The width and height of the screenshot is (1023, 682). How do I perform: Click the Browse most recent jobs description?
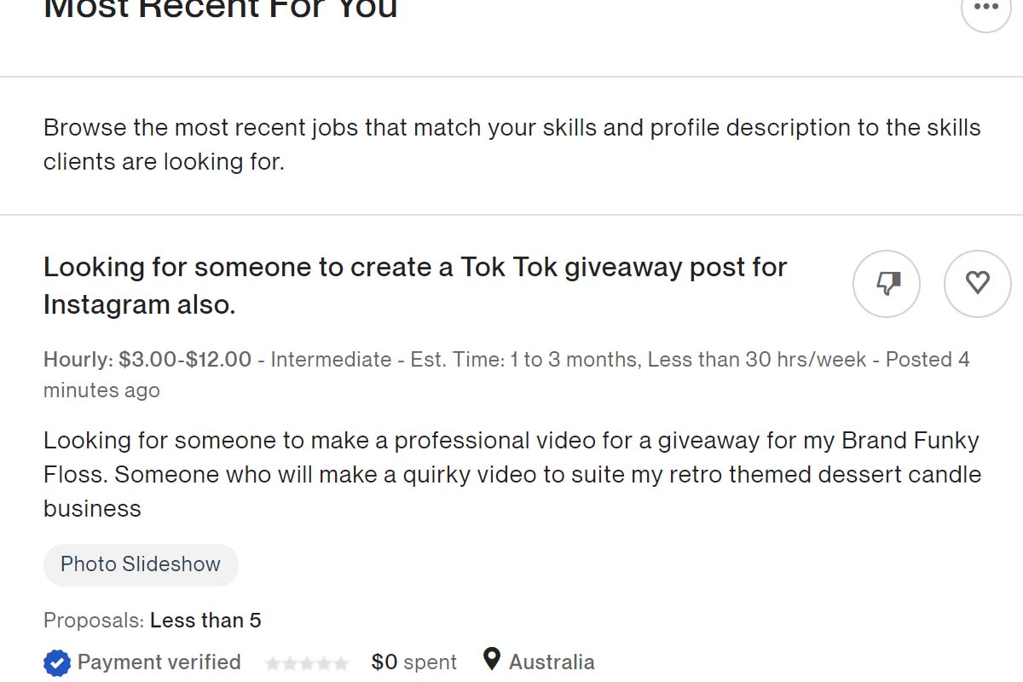click(x=512, y=145)
